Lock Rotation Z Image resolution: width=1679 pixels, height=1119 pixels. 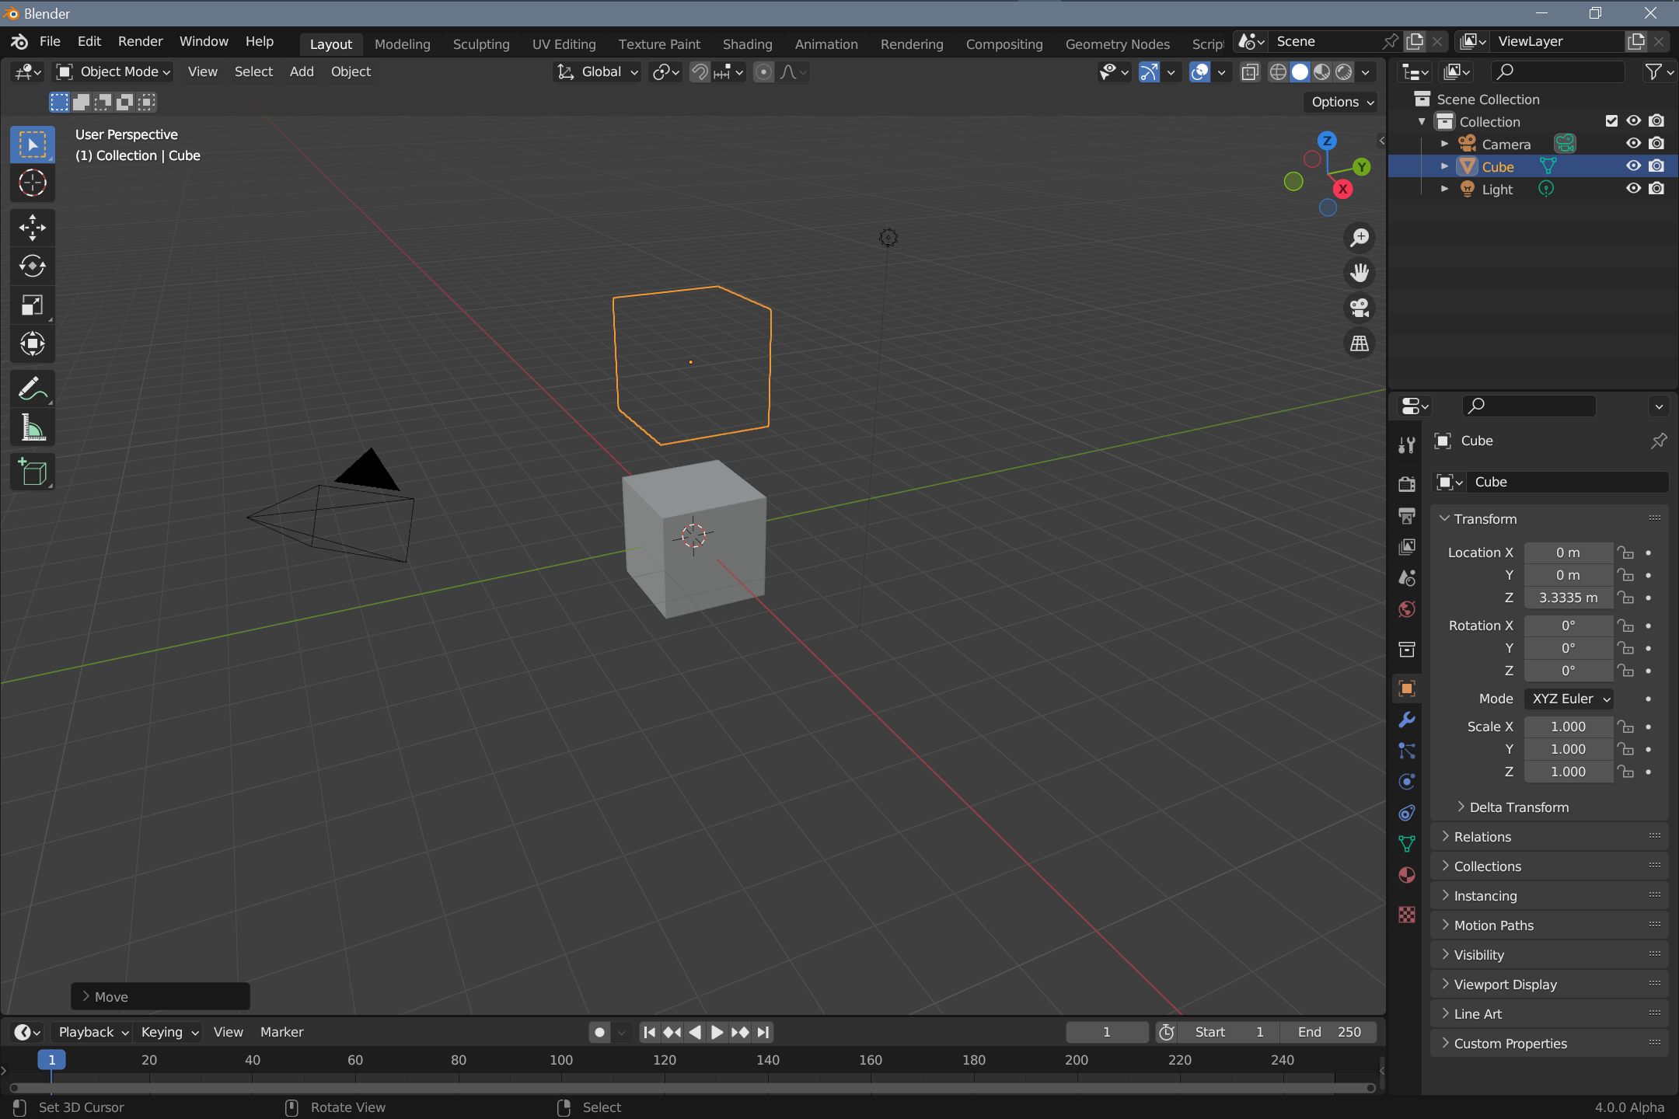point(1625,671)
